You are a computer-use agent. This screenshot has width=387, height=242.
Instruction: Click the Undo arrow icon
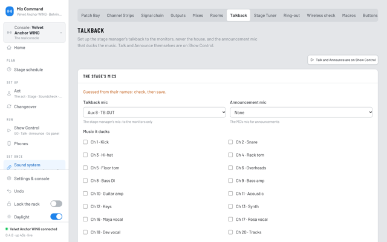click(9, 191)
